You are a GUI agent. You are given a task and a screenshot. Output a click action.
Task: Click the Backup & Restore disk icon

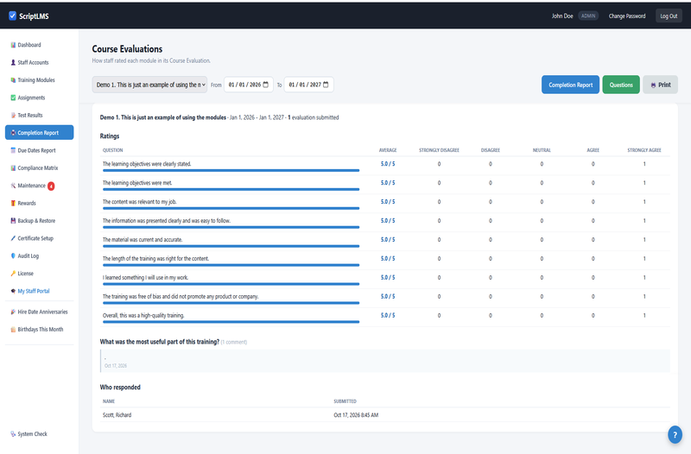[x=13, y=221]
